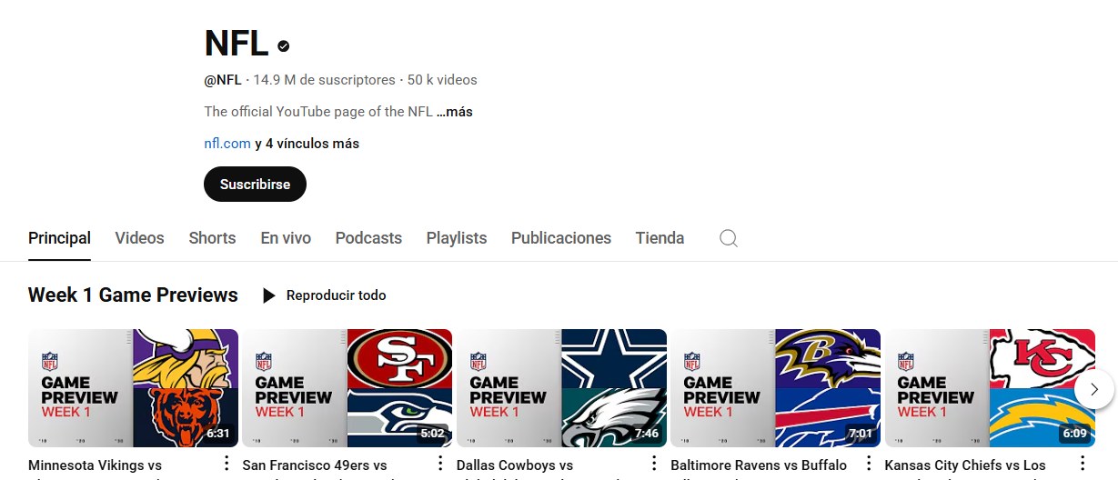Expand channel description with …más
The image size is (1118, 480).
[455, 112]
